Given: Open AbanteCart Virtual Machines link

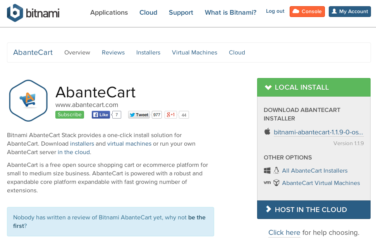Looking at the screenshot, I should click(x=321, y=183).
